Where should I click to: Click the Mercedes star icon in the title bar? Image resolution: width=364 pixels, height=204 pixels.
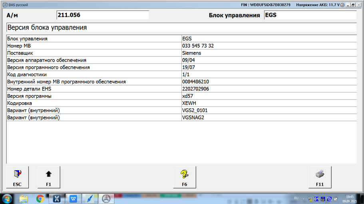pos(5,5)
